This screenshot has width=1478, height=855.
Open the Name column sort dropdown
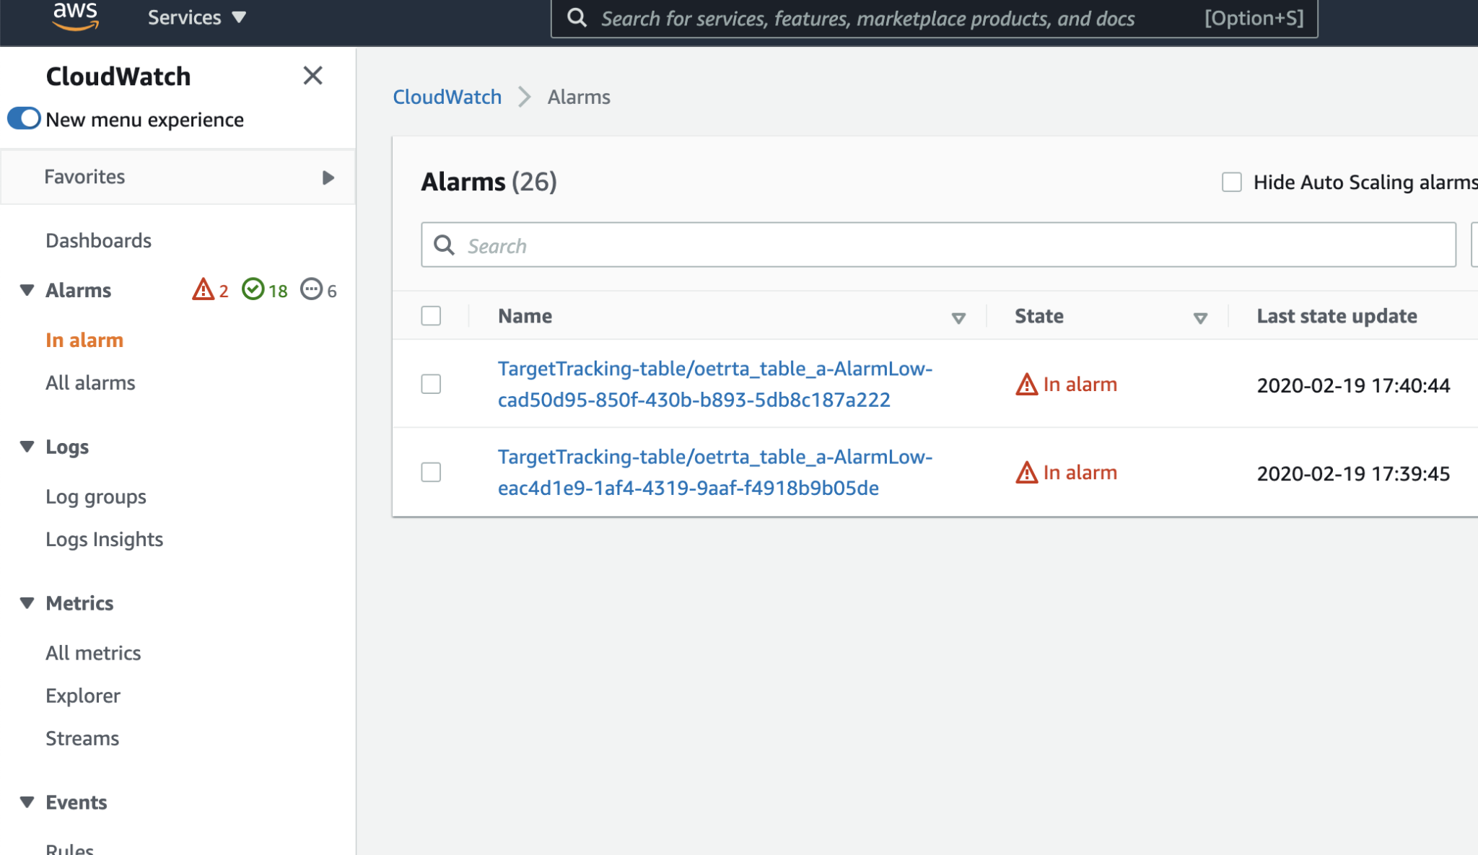(958, 317)
